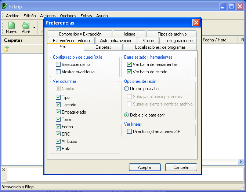Switch to the Idioma tab

[130, 34]
